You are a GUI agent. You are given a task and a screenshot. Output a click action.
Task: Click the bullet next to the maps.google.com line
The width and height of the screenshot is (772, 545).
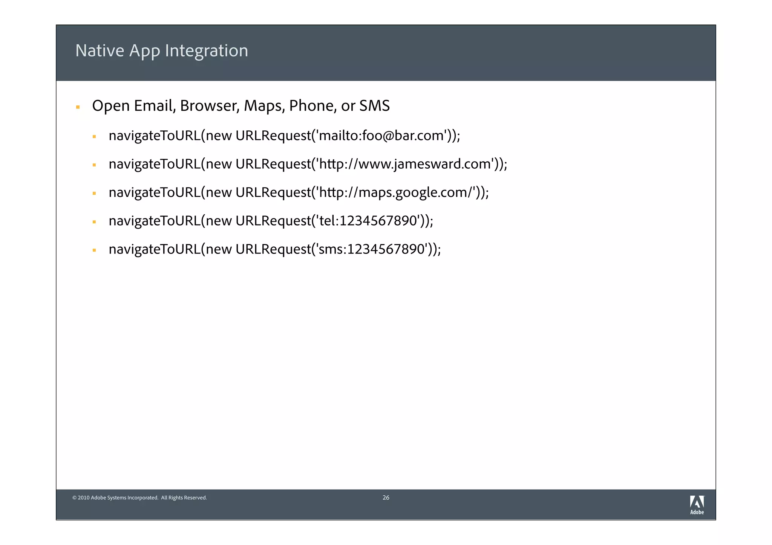click(x=94, y=194)
